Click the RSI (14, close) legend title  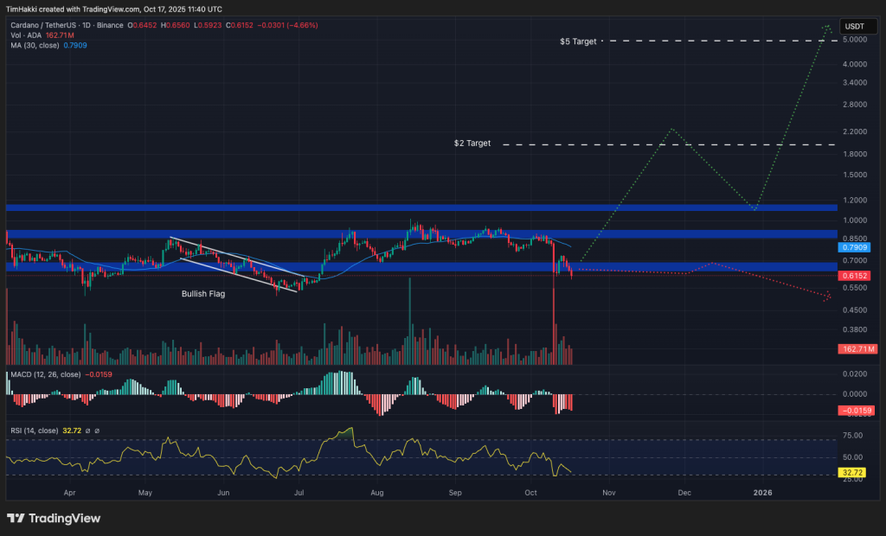36,430
